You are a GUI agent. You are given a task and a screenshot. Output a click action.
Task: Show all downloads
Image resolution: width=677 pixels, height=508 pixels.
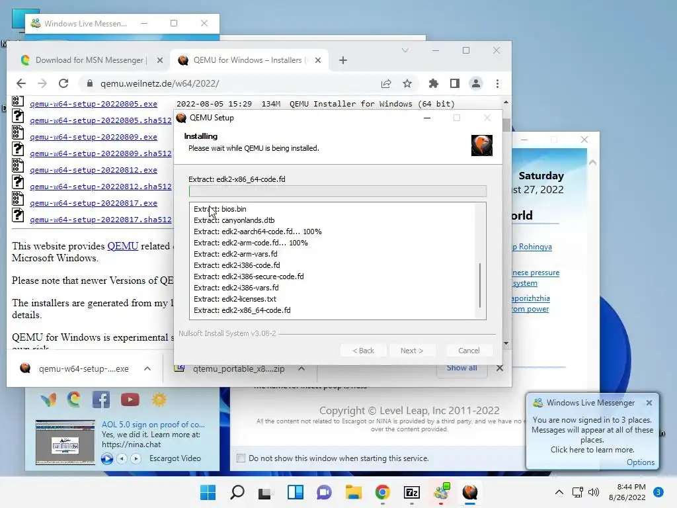461,368
